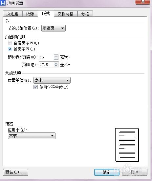The image size is (152, 181).
Task: Expand the 应用于 dropdown showing 本节
Action: 32,136
